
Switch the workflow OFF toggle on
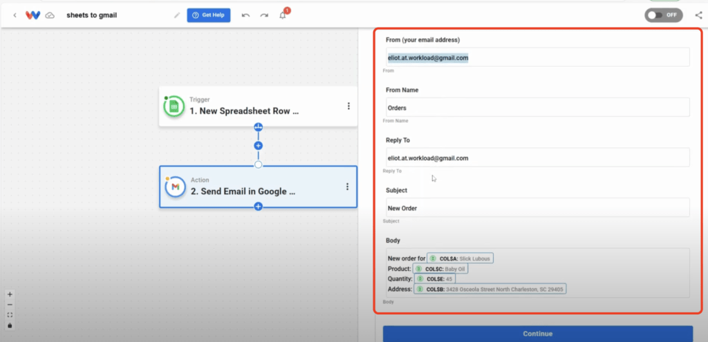[x=663, y=15]
